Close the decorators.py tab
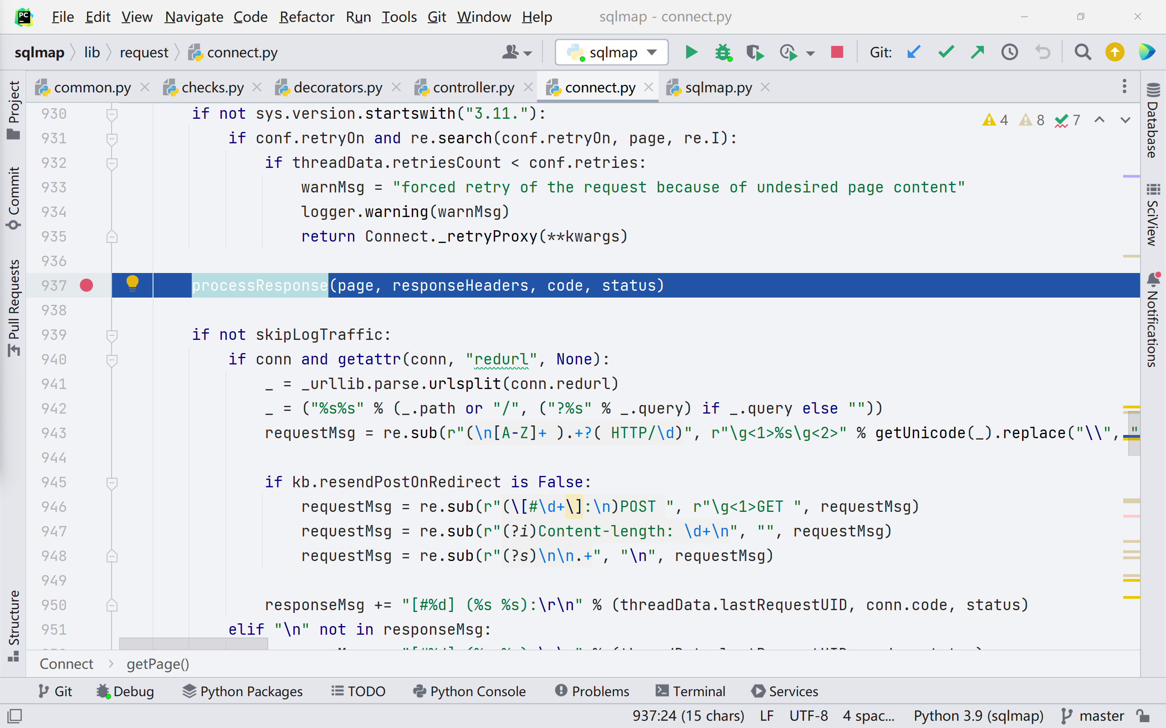 [x=396, y=87]
